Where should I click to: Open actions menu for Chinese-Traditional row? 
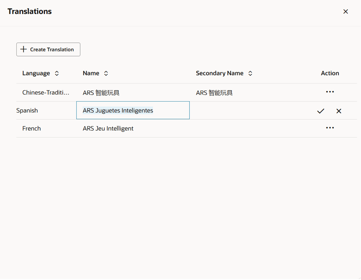click(x=330, y=92)
